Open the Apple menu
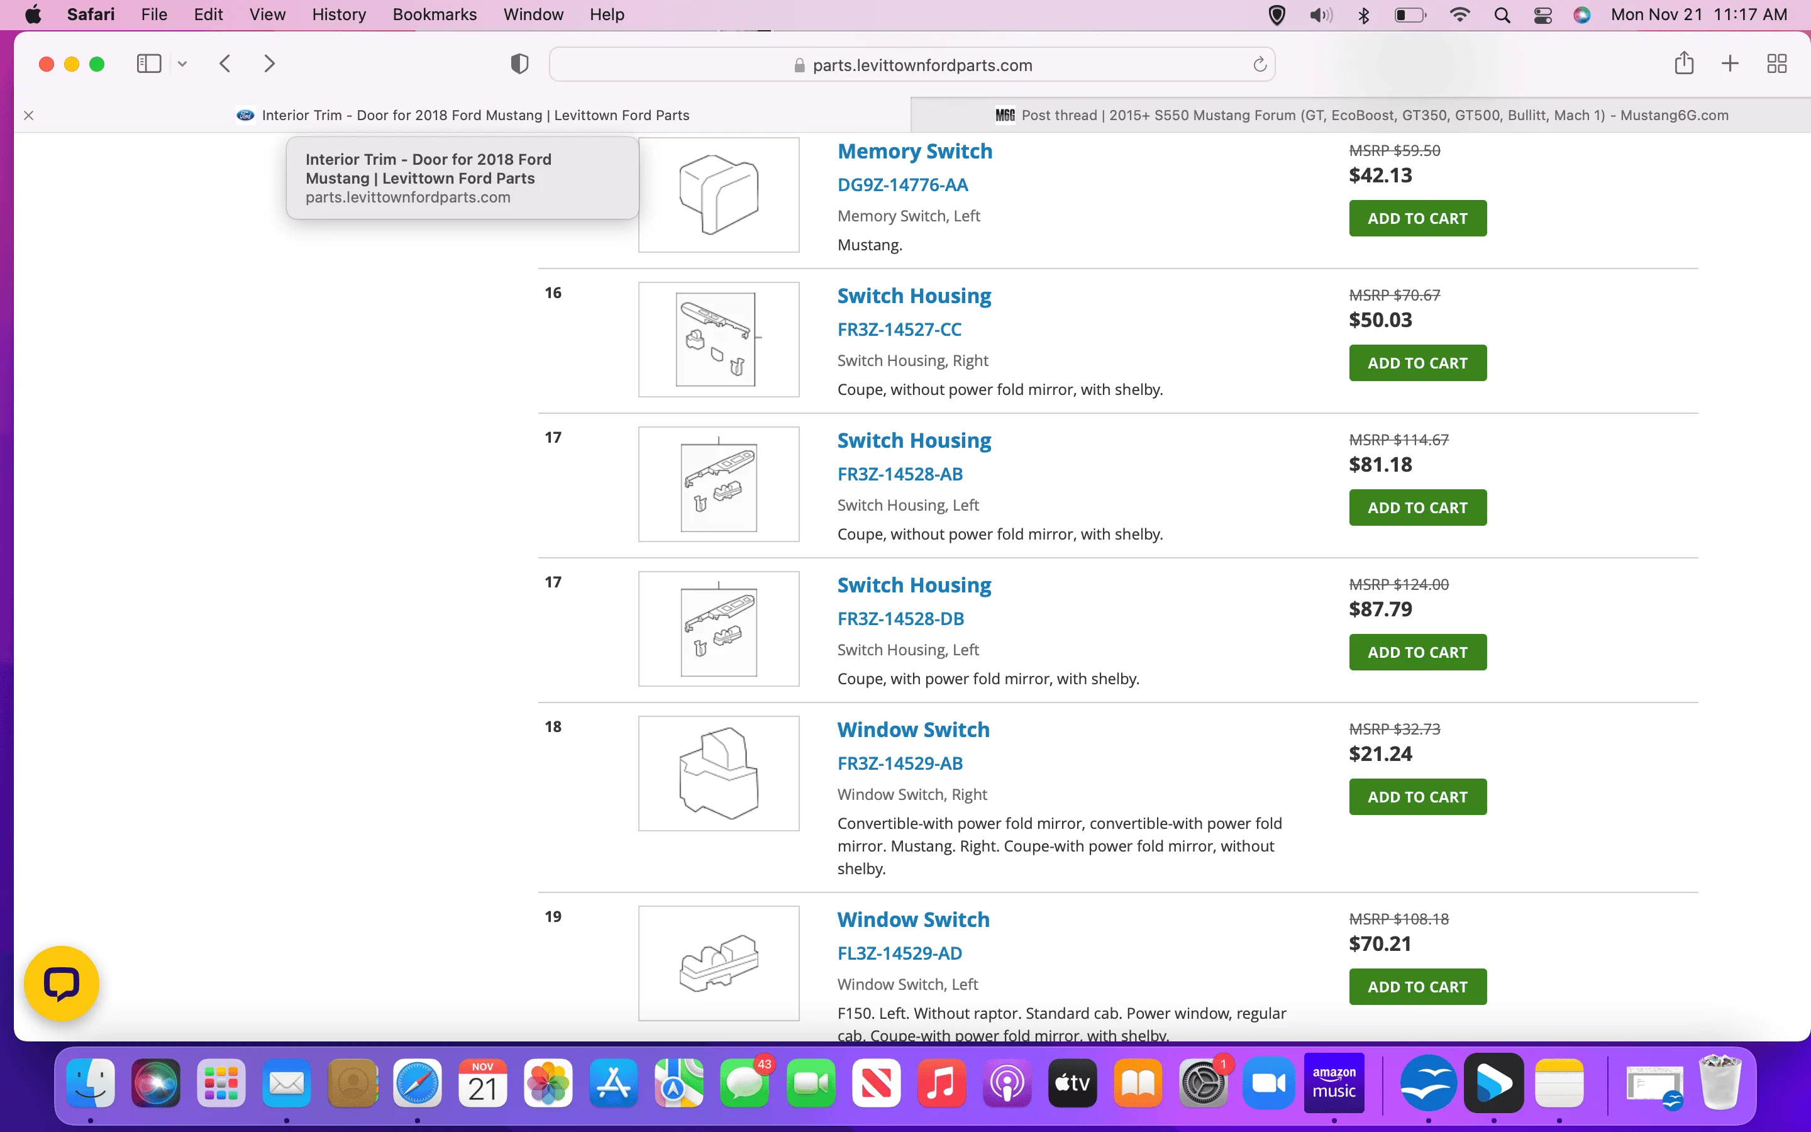Screen dimensions: 1811x1132 pos(33,14)
